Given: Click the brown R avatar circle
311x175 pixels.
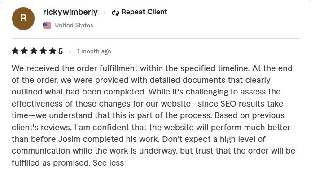Looking at the screenshot, I should [23, 18].
